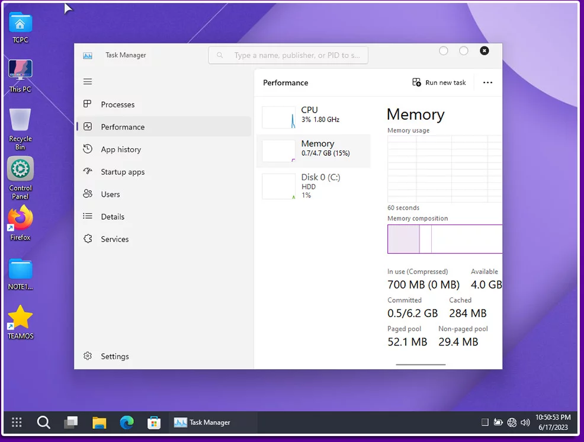Select the Firefox desktop shortcut
The width and height of the screenshot is (584, 442).
pos(20,223)
